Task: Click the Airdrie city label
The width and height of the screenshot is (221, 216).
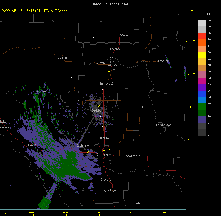Action: pos(103,138)
